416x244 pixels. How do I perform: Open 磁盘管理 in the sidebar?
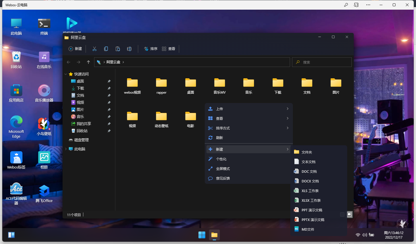click(79, 140)
